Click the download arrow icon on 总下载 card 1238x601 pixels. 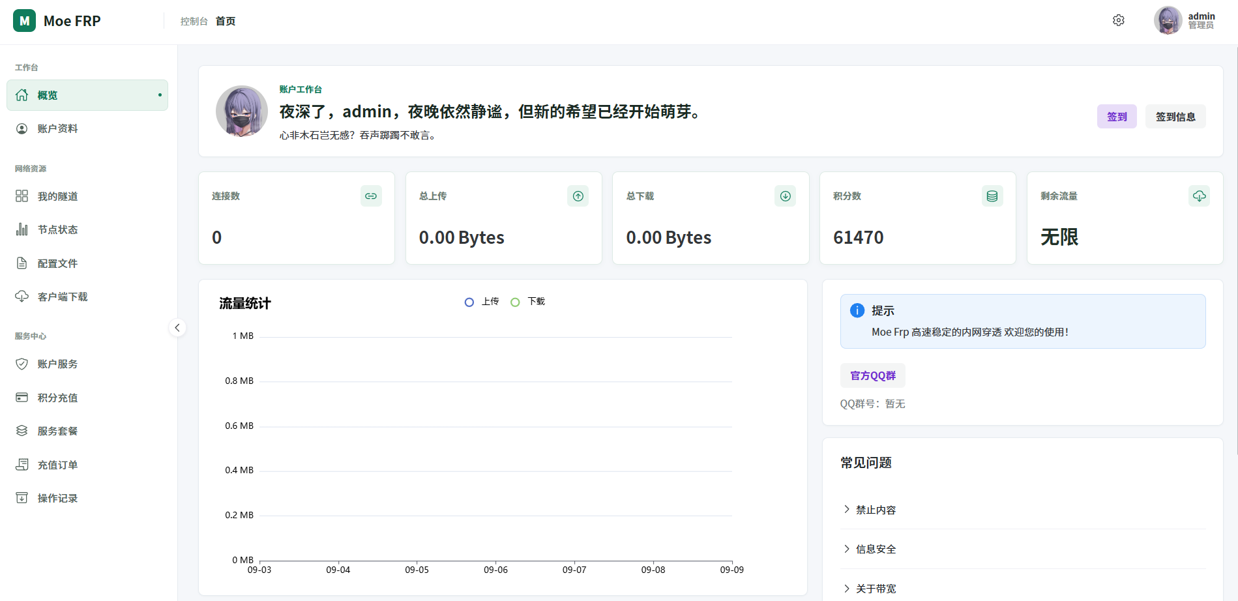coord(786,196)
